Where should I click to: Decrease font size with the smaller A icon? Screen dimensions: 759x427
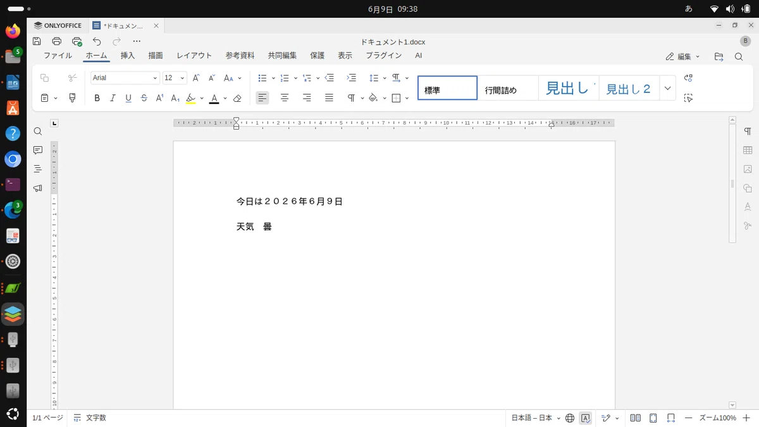[212, 78]
